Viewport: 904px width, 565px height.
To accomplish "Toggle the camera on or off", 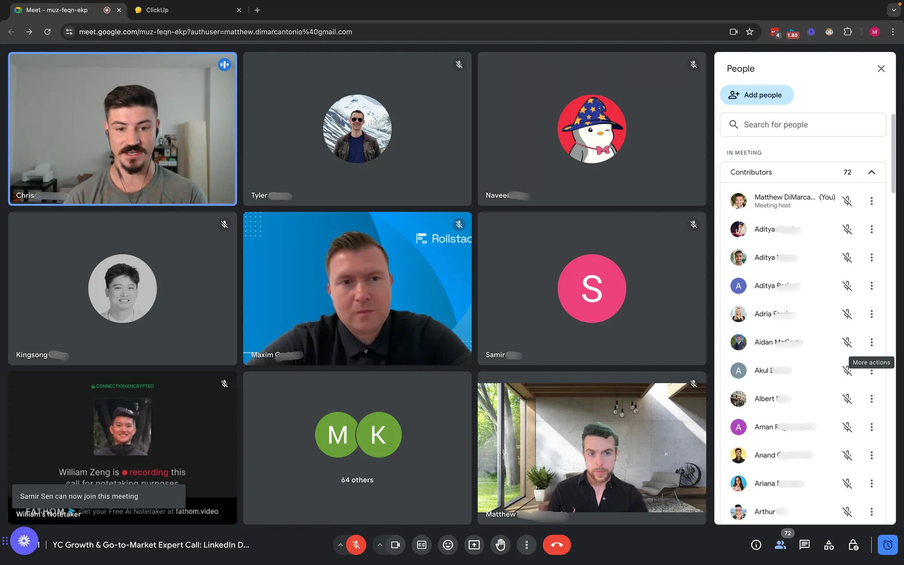I will [395, 545].
